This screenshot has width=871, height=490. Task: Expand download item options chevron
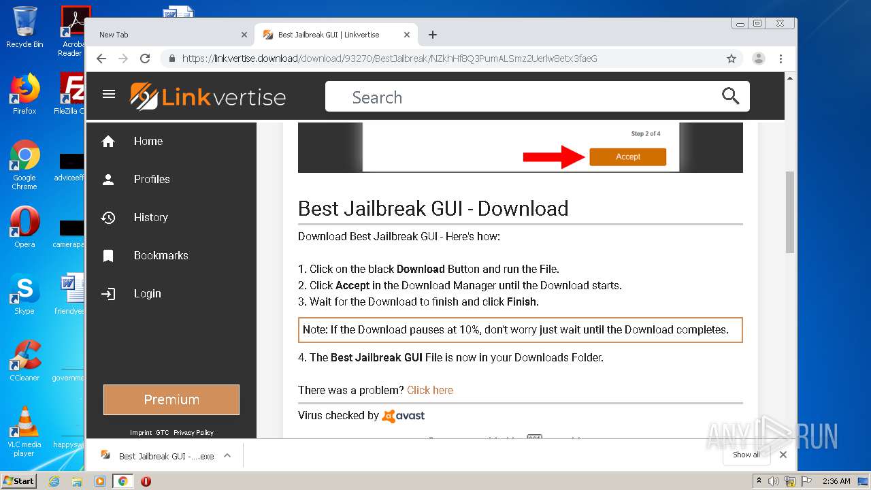(x=227, y=455)
